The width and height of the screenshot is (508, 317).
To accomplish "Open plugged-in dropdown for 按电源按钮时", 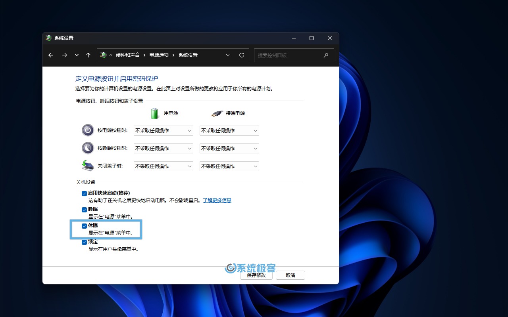I will coord(229,130).
